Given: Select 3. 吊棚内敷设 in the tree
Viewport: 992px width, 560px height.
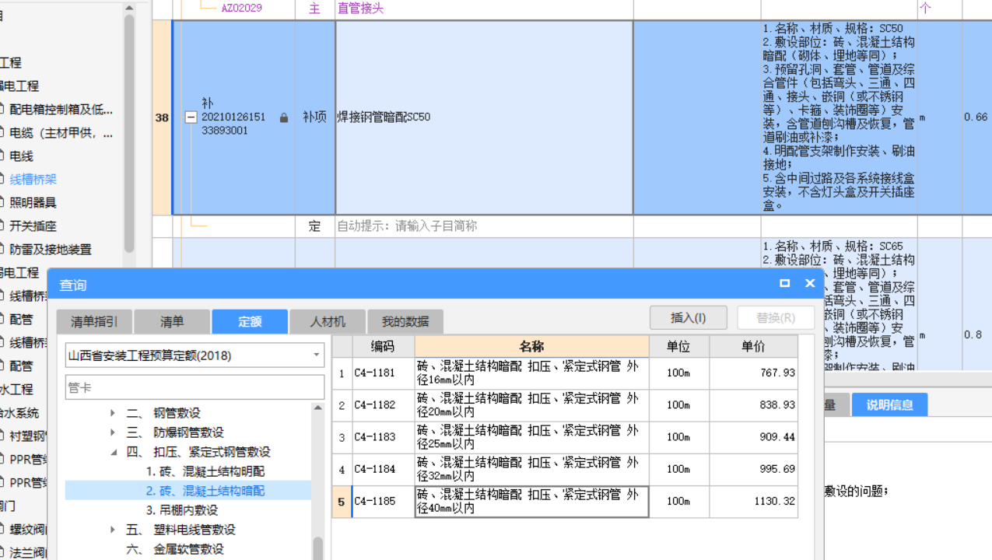Looking at the screenshot, I should pos(182,510).
